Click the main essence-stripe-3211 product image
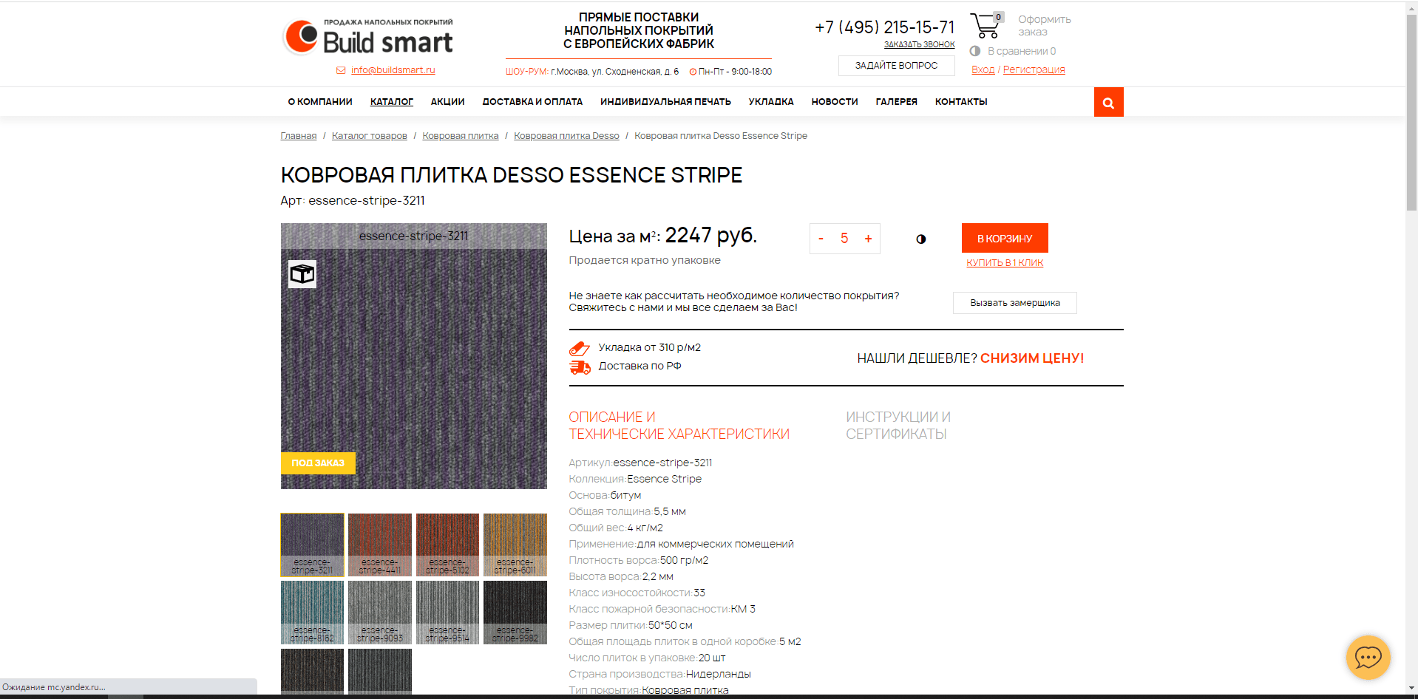This screenshot has height=699, width=1418. 414,356
